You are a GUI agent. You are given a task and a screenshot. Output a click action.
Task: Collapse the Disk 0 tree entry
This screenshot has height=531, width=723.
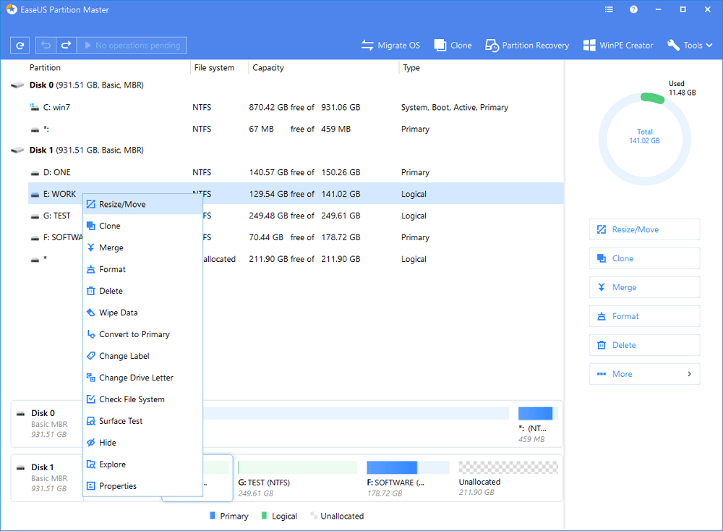click(16, 85)
